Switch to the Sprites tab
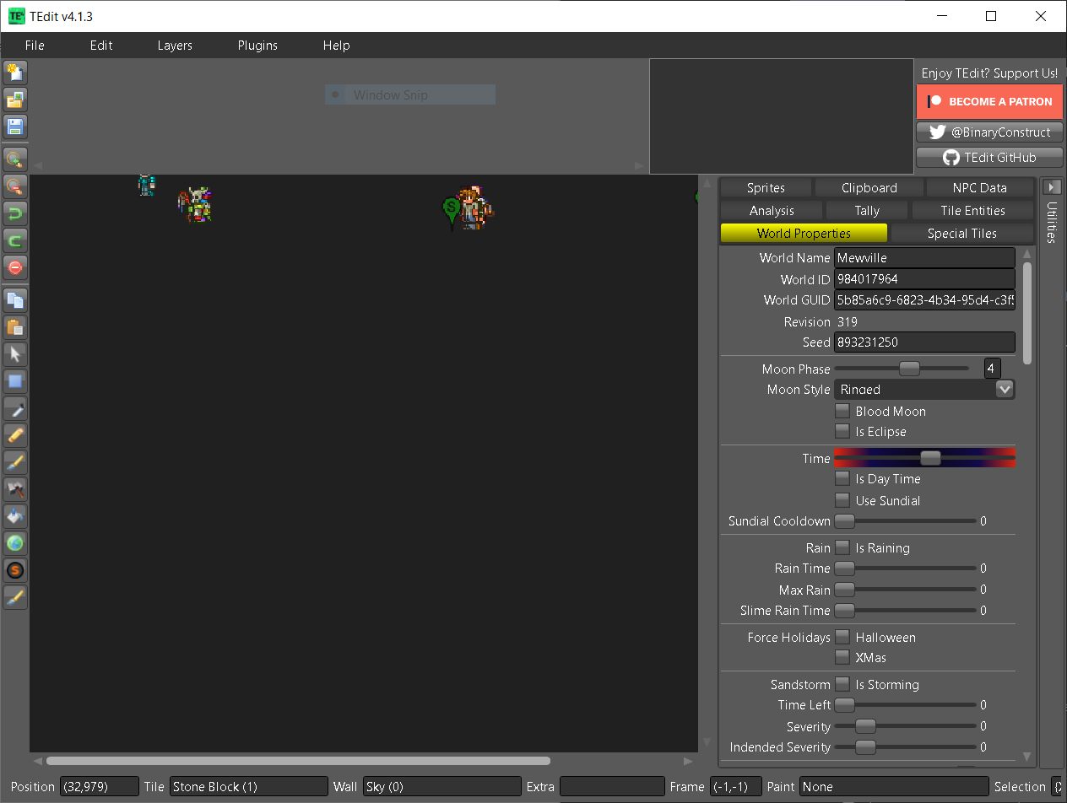The width and height of the screenshot is (1067, 803). tap(766, 188)
